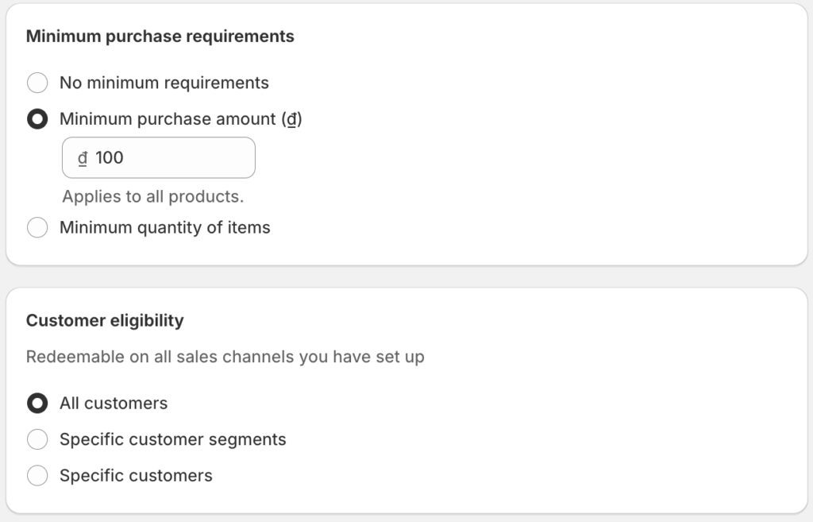
Task: Click the "No minimum requirements" label text
Action: click(x=164, y=83)
